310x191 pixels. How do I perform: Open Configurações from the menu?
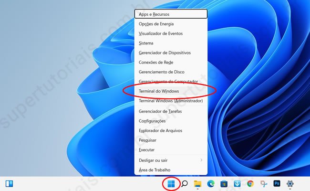(x=171, y=121)
